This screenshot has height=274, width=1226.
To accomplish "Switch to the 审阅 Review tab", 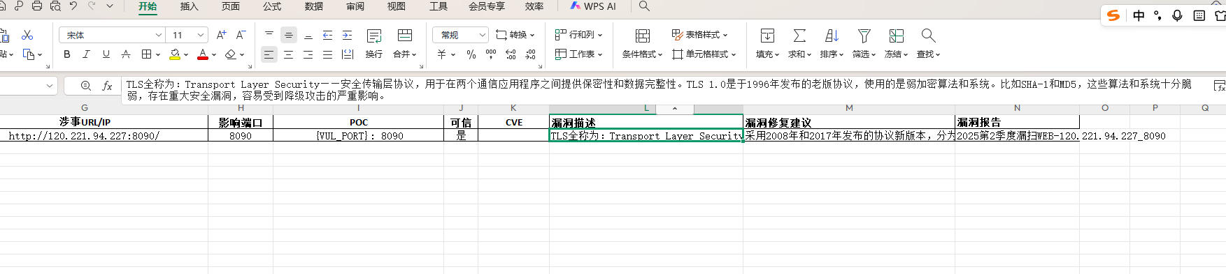I will [355, 6].
